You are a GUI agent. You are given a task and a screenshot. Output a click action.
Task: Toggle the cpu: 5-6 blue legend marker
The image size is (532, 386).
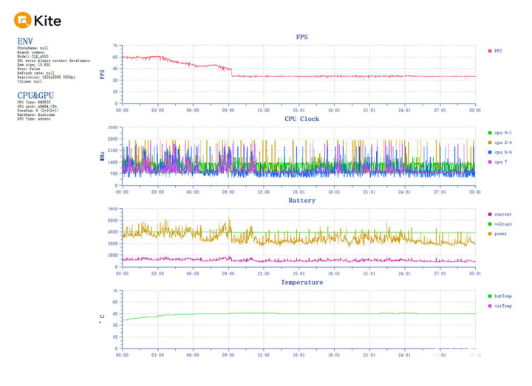[489, 152]
